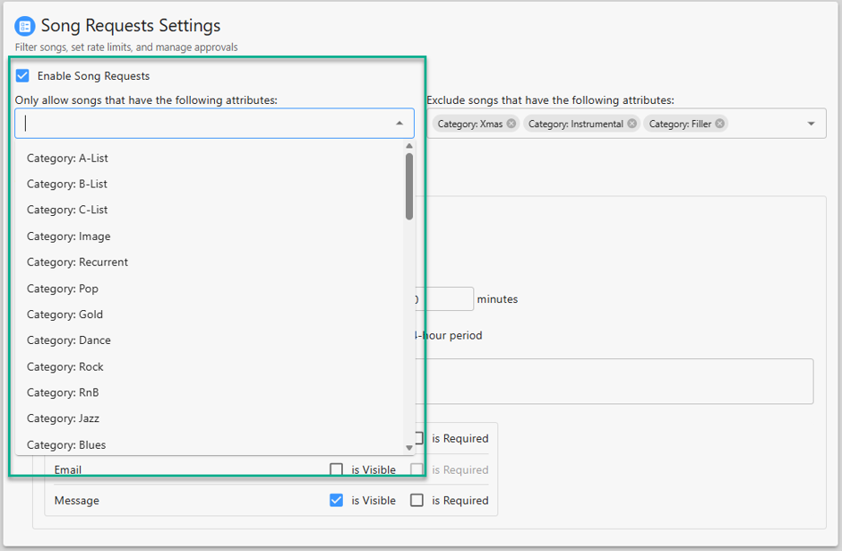
Task: Remove the Category: Xmas chip
Action: 511,124
